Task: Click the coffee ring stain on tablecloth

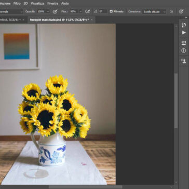Action: 36,173
